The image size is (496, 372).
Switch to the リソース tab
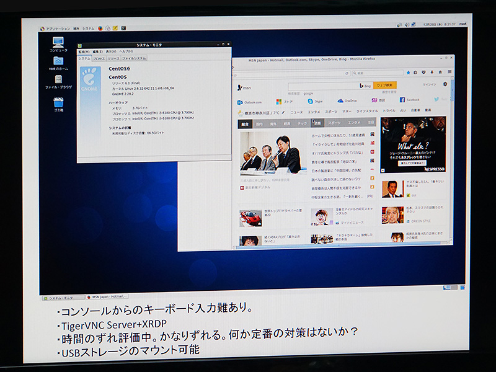[x=113, y=58]
